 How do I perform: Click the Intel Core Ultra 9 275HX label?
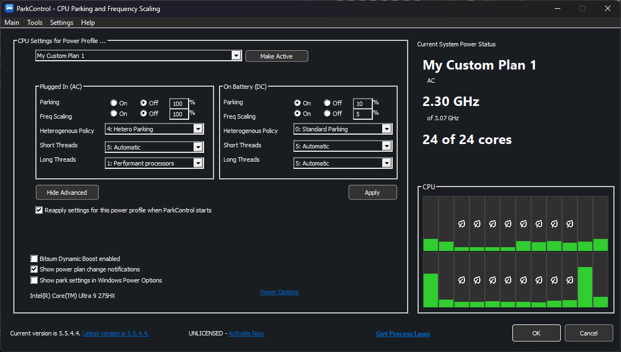72,296
